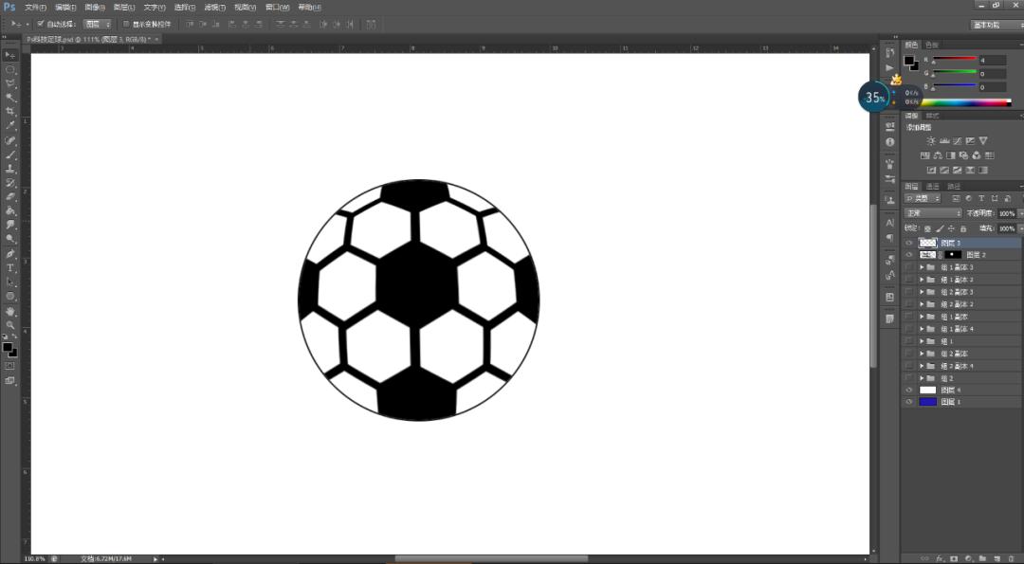Select the Crop tool
This screenshot has width=1024, height=564.
[x=9, y=112]
